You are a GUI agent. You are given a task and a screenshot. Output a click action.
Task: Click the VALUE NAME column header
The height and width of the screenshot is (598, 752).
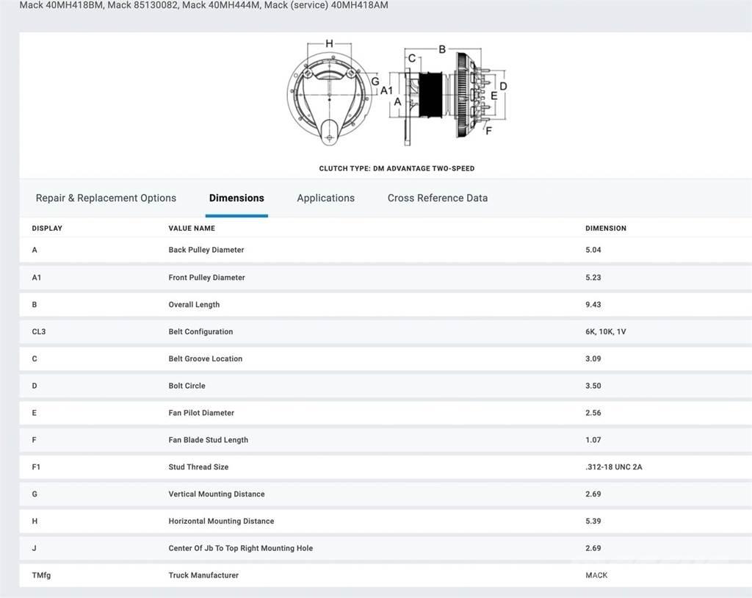192,228
